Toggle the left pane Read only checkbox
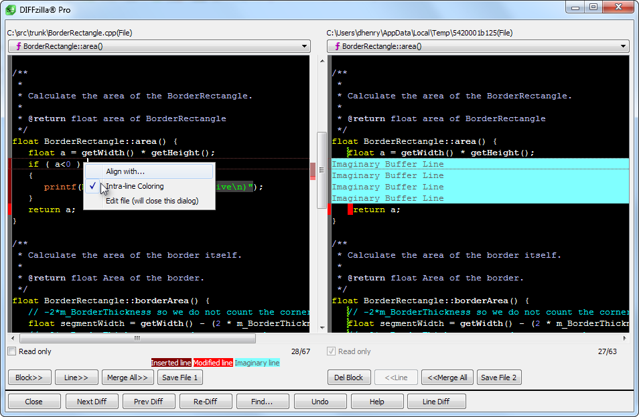 click(12, 351)
